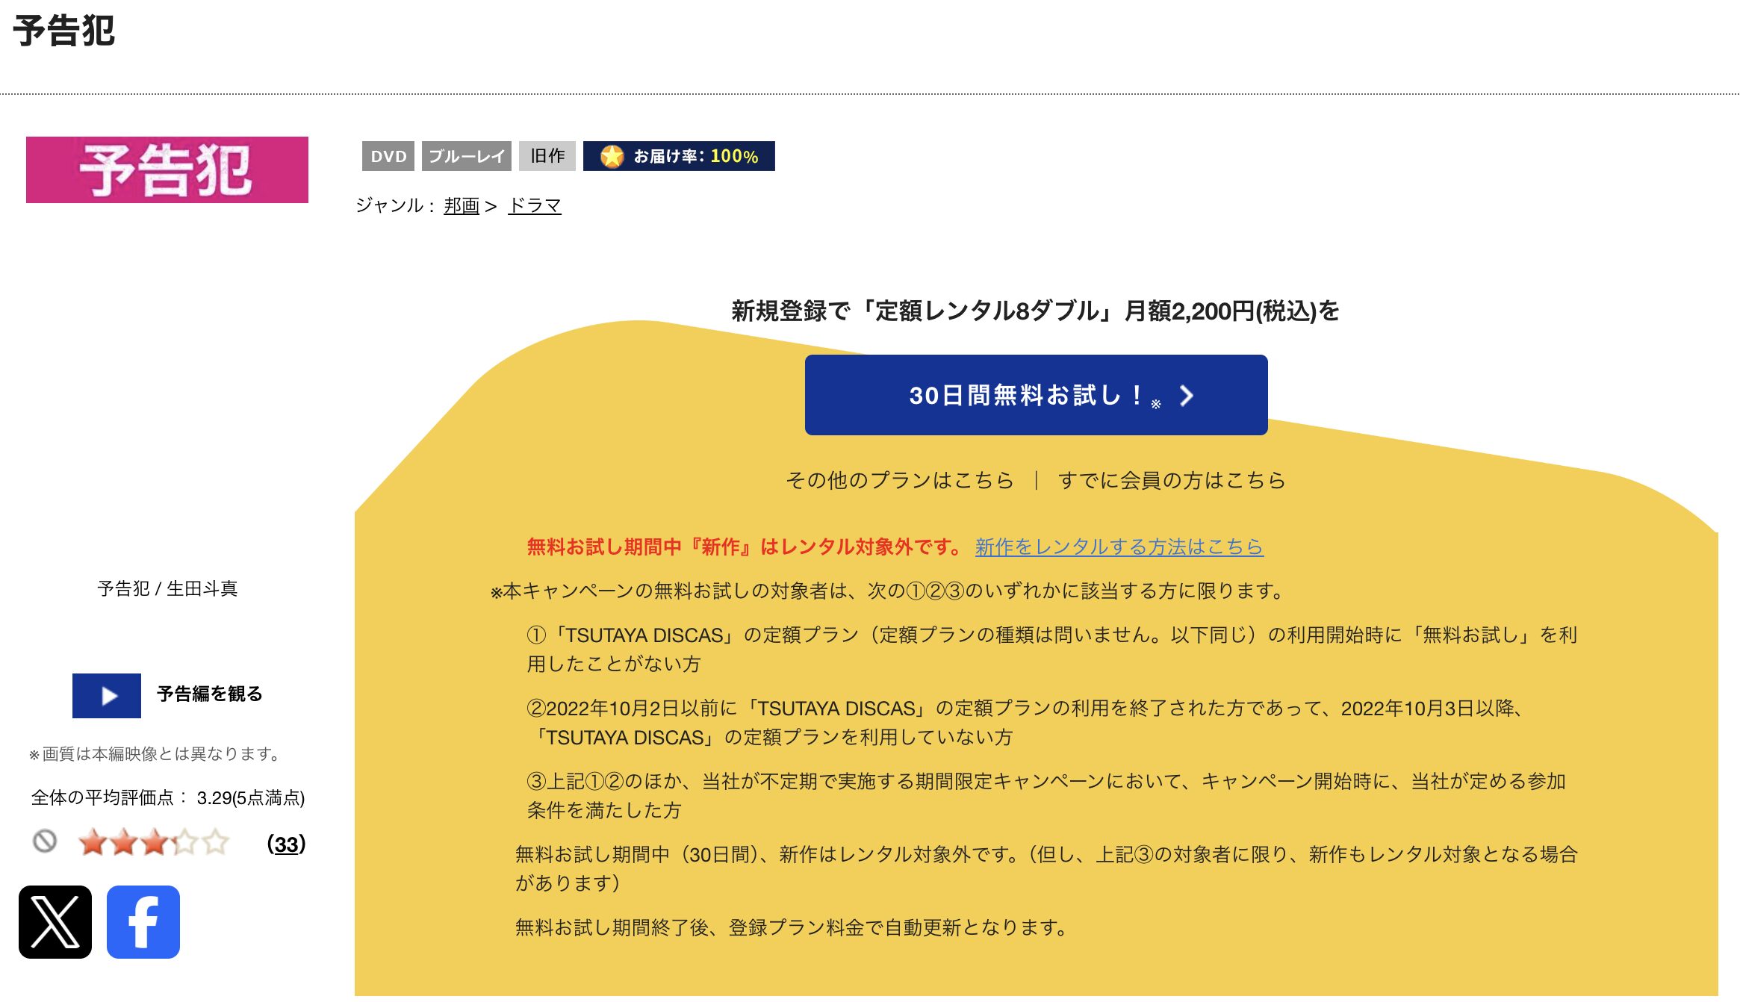
Task: Click the 旧作 badge
Action: (x=547, y=156)
